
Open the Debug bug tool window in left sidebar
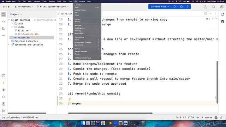coord(4,90)
